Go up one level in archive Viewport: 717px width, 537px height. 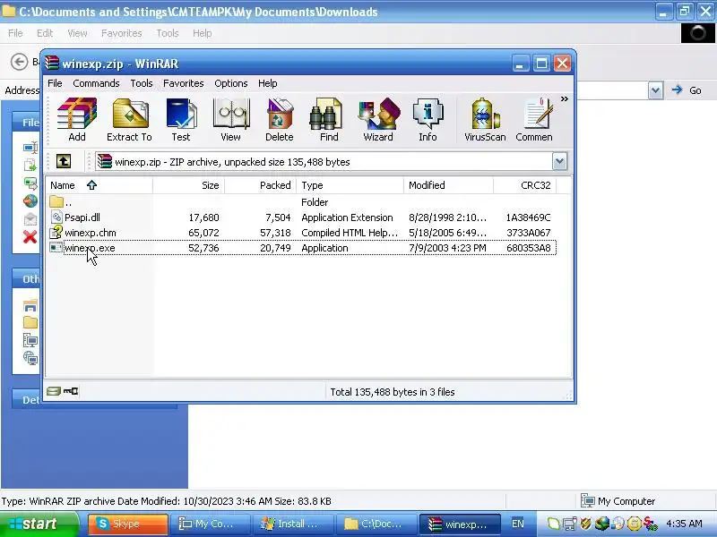click(x=64, y=161)
